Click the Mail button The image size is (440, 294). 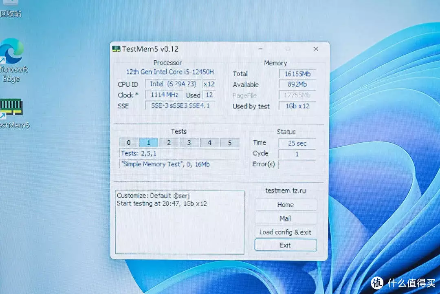tap(285, 218)
